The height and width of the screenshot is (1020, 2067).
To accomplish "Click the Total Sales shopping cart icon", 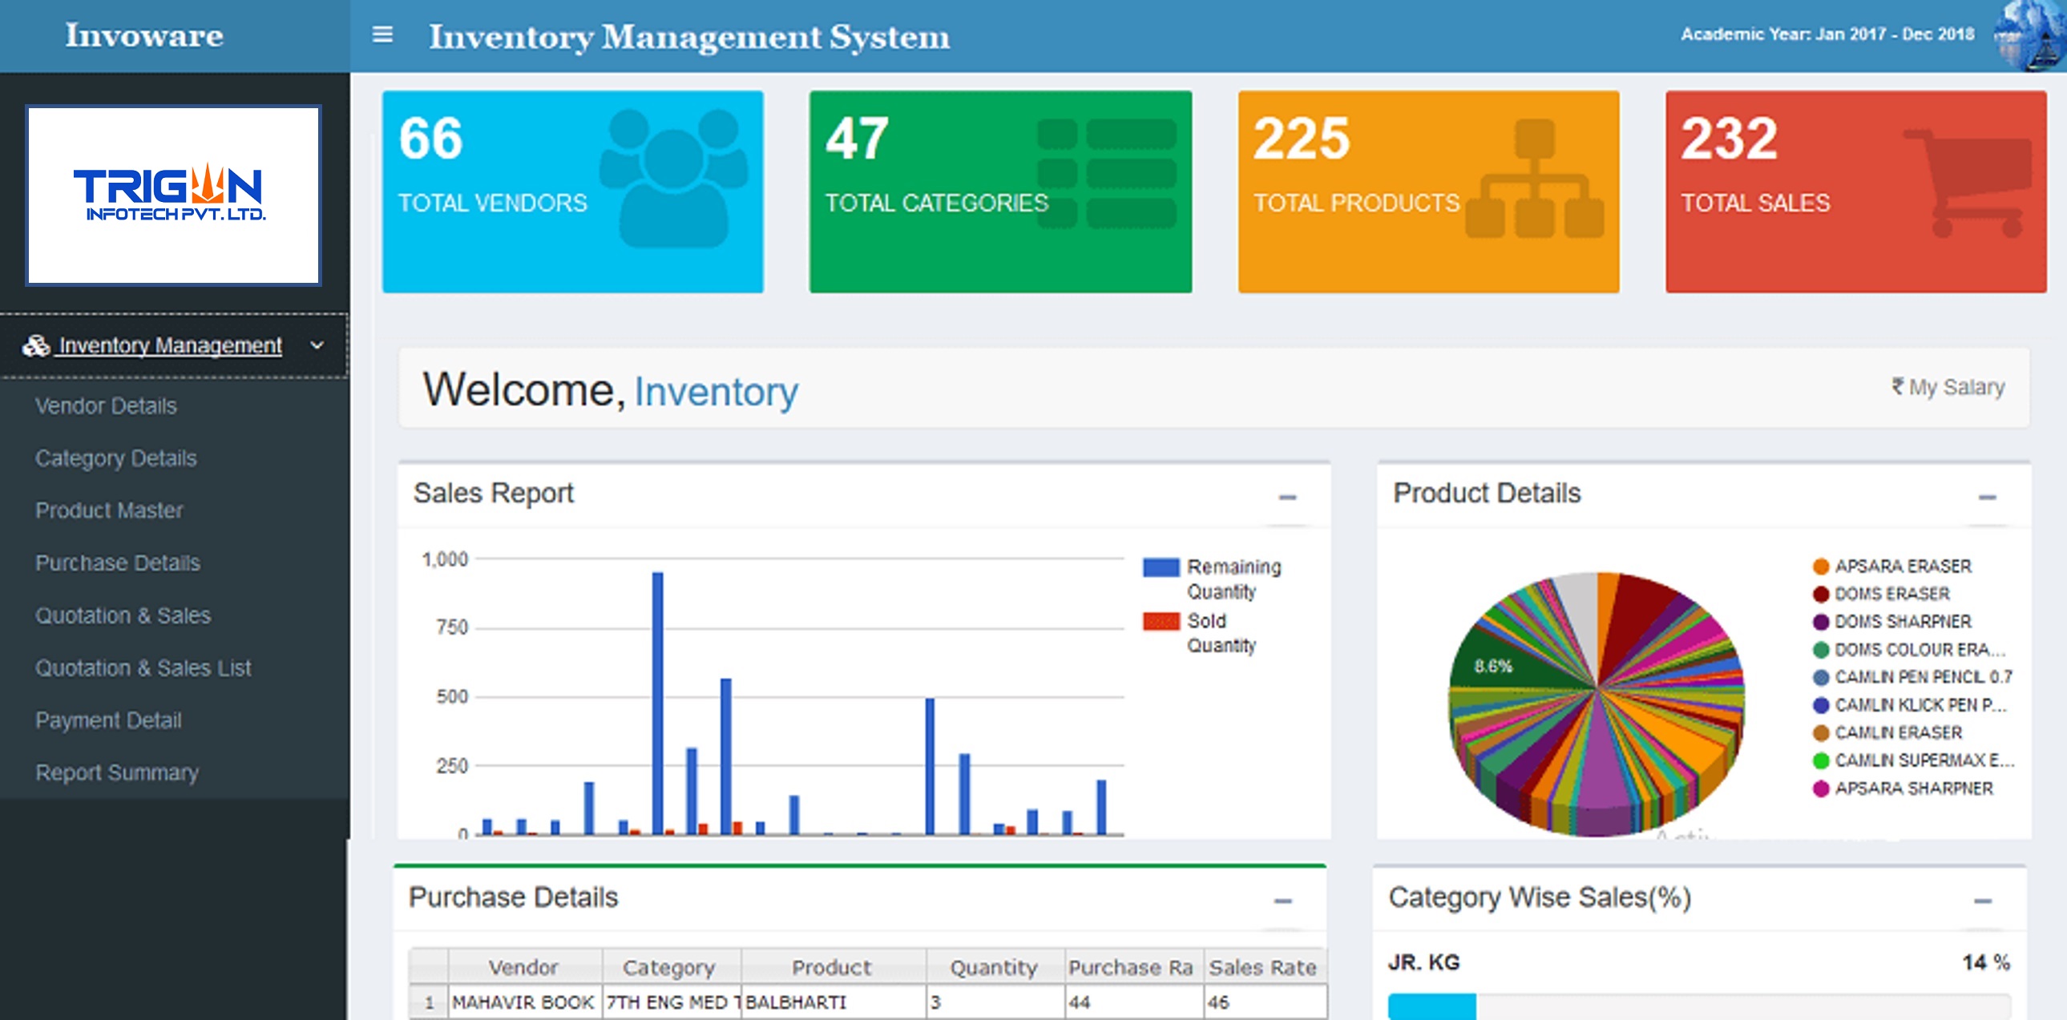I will [1968, 183].
